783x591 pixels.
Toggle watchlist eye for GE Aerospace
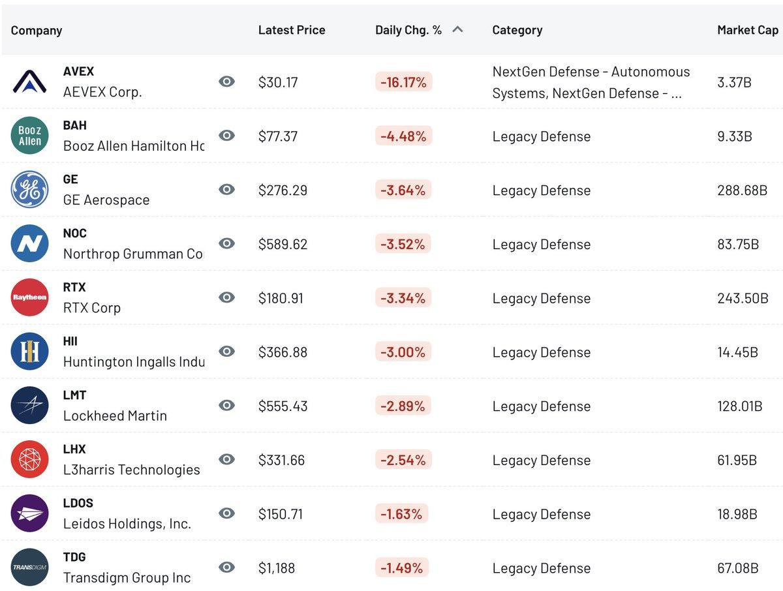click(x=226, y=190)
